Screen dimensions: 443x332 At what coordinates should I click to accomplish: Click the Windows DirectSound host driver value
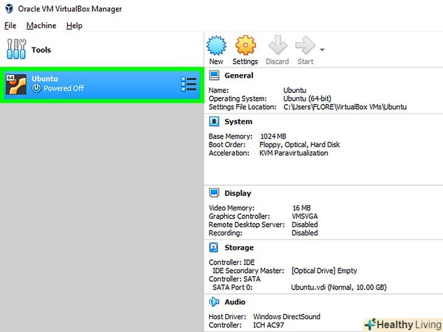click(x=287, y=317)
